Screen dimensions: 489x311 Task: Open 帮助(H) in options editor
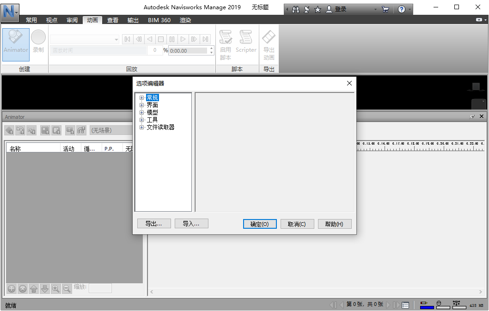(334, 224)
